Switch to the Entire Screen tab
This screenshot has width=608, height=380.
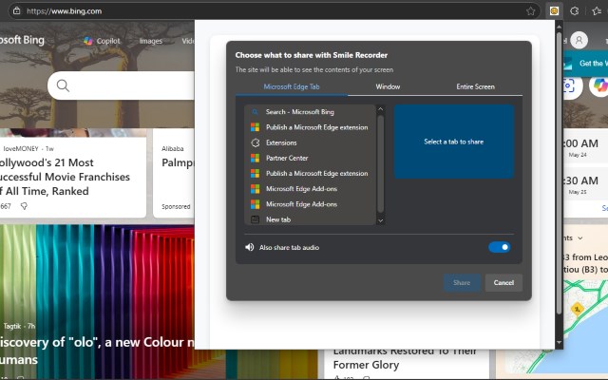pyautogui.click(x=475, y=86)
